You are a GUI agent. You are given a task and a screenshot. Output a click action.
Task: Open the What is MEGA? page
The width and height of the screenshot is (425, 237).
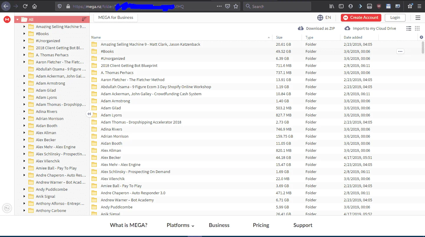pos(129,225)
